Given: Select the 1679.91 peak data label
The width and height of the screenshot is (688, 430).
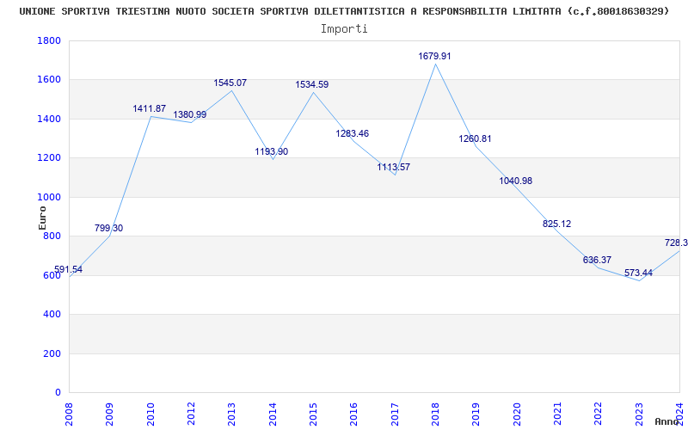Looking at the screenshot, I should coord(434,56).
